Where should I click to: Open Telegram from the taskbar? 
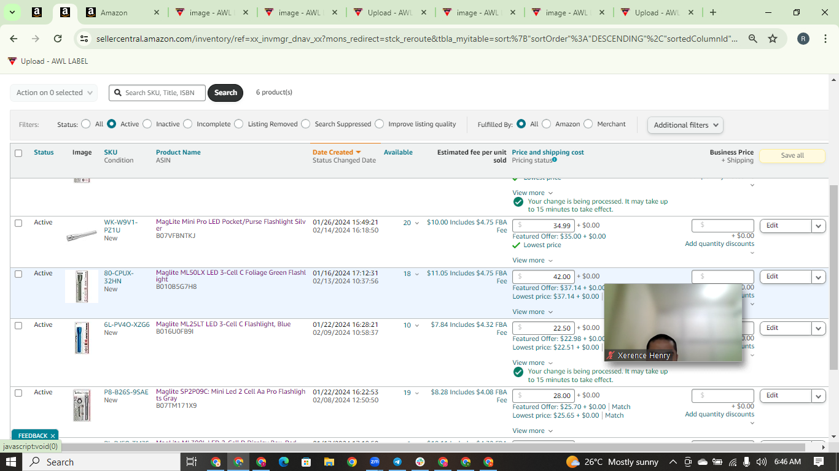tap(397, 462)
